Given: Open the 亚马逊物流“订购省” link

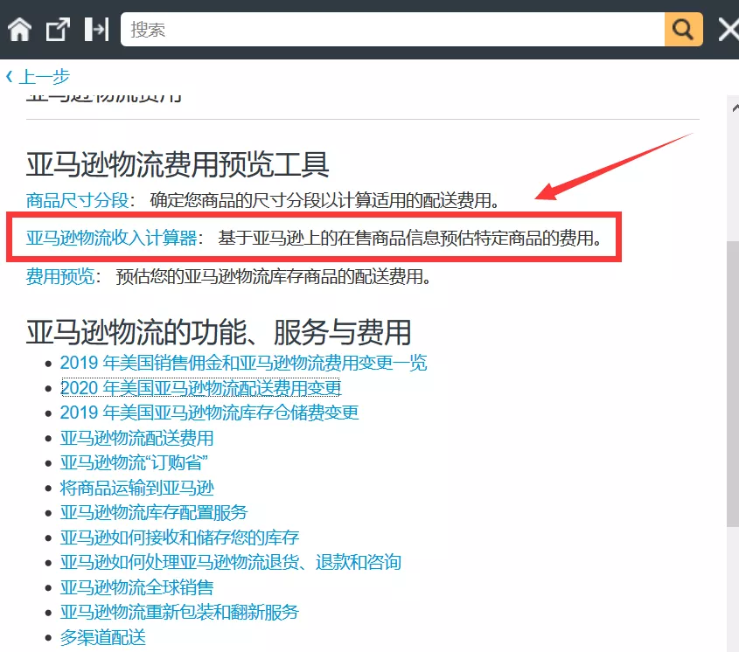Looking at the screenshot, I should tap(134, 462).
